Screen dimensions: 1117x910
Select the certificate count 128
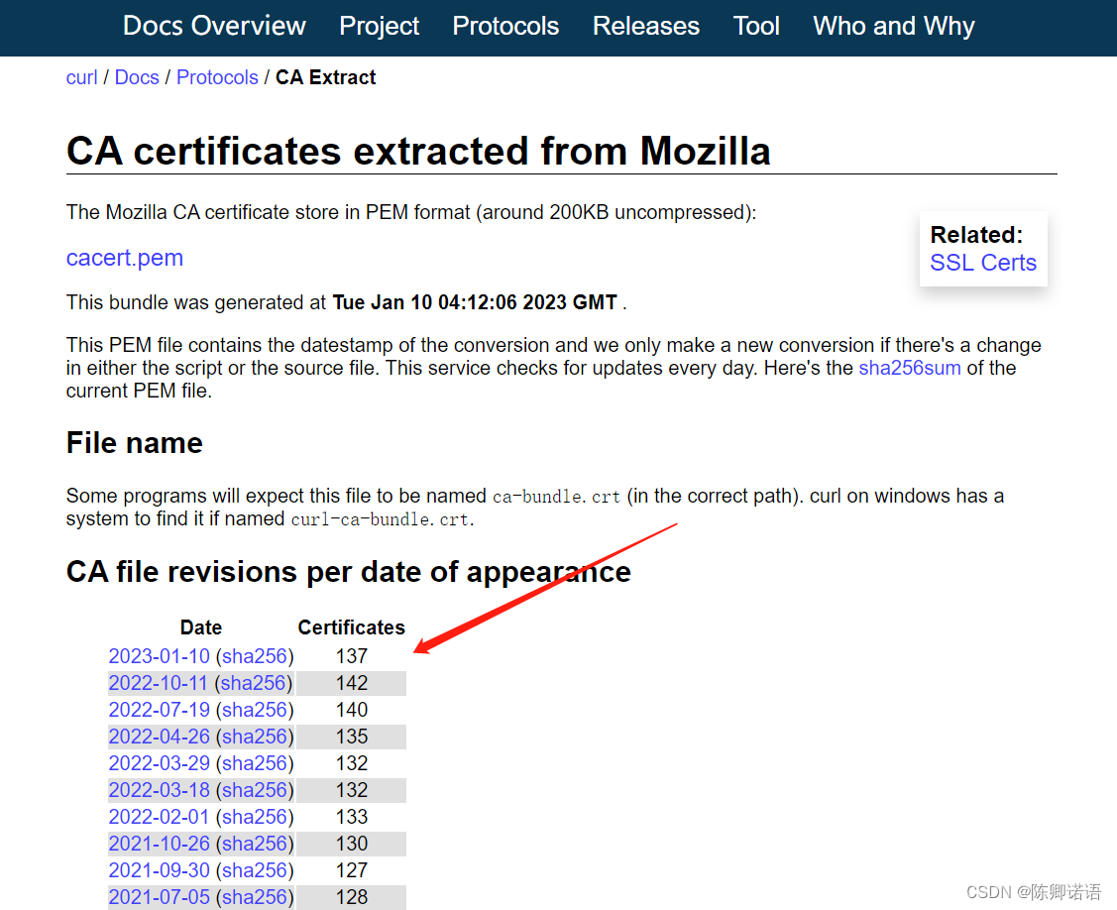[351, 896]
